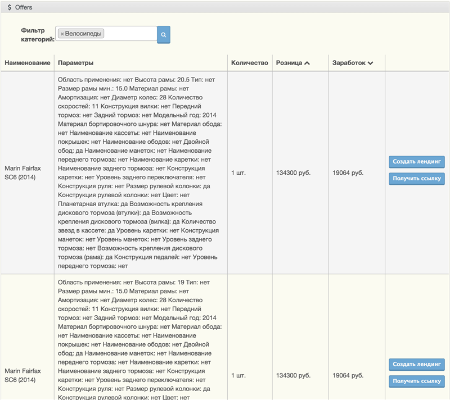Create landing for bike with 20.5 frame
This screenshot has width=450, height=400.
416,162
